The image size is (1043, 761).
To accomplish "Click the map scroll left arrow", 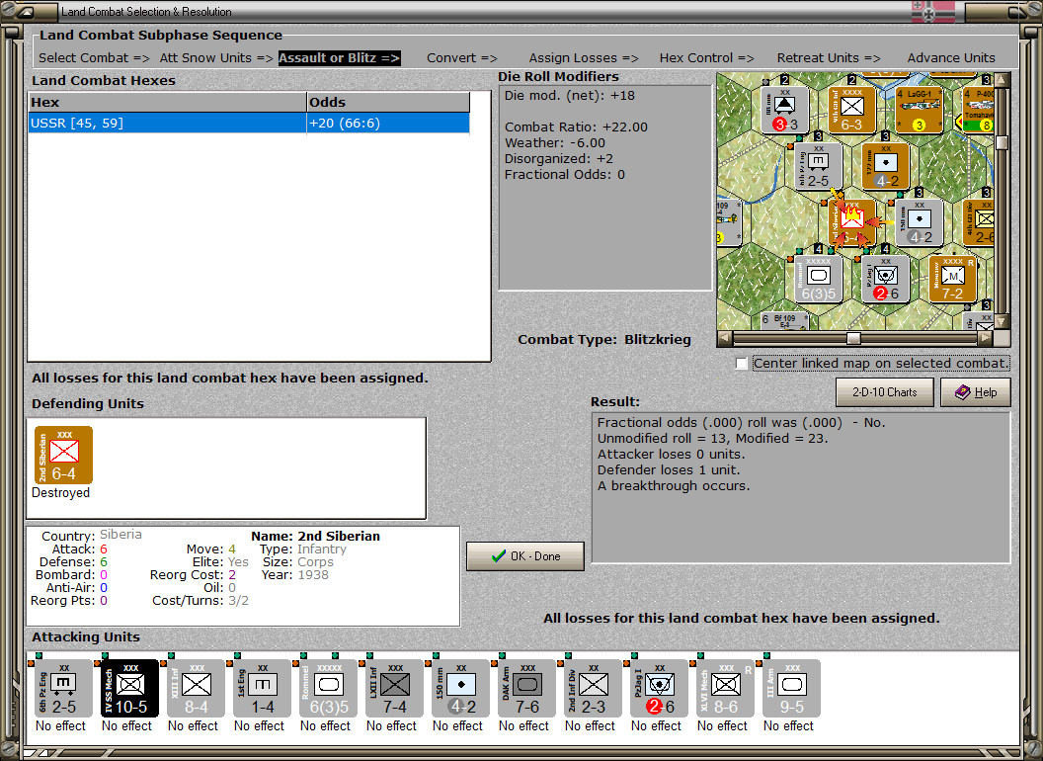I will point(724,338).
